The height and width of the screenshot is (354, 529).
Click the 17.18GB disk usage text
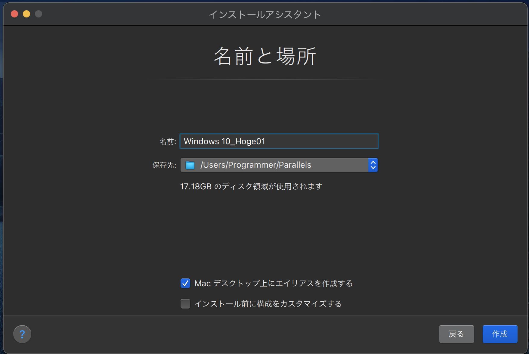tap(251, 186)
